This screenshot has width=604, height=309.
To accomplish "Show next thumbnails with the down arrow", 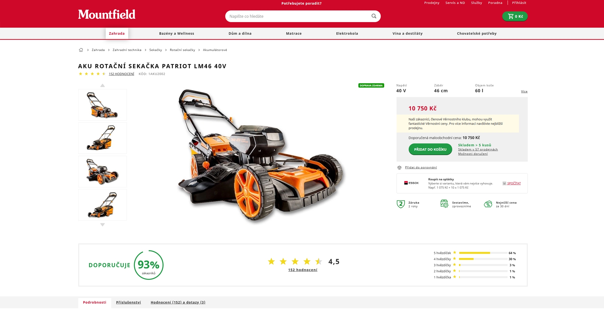I will click(x=103, y=225).
